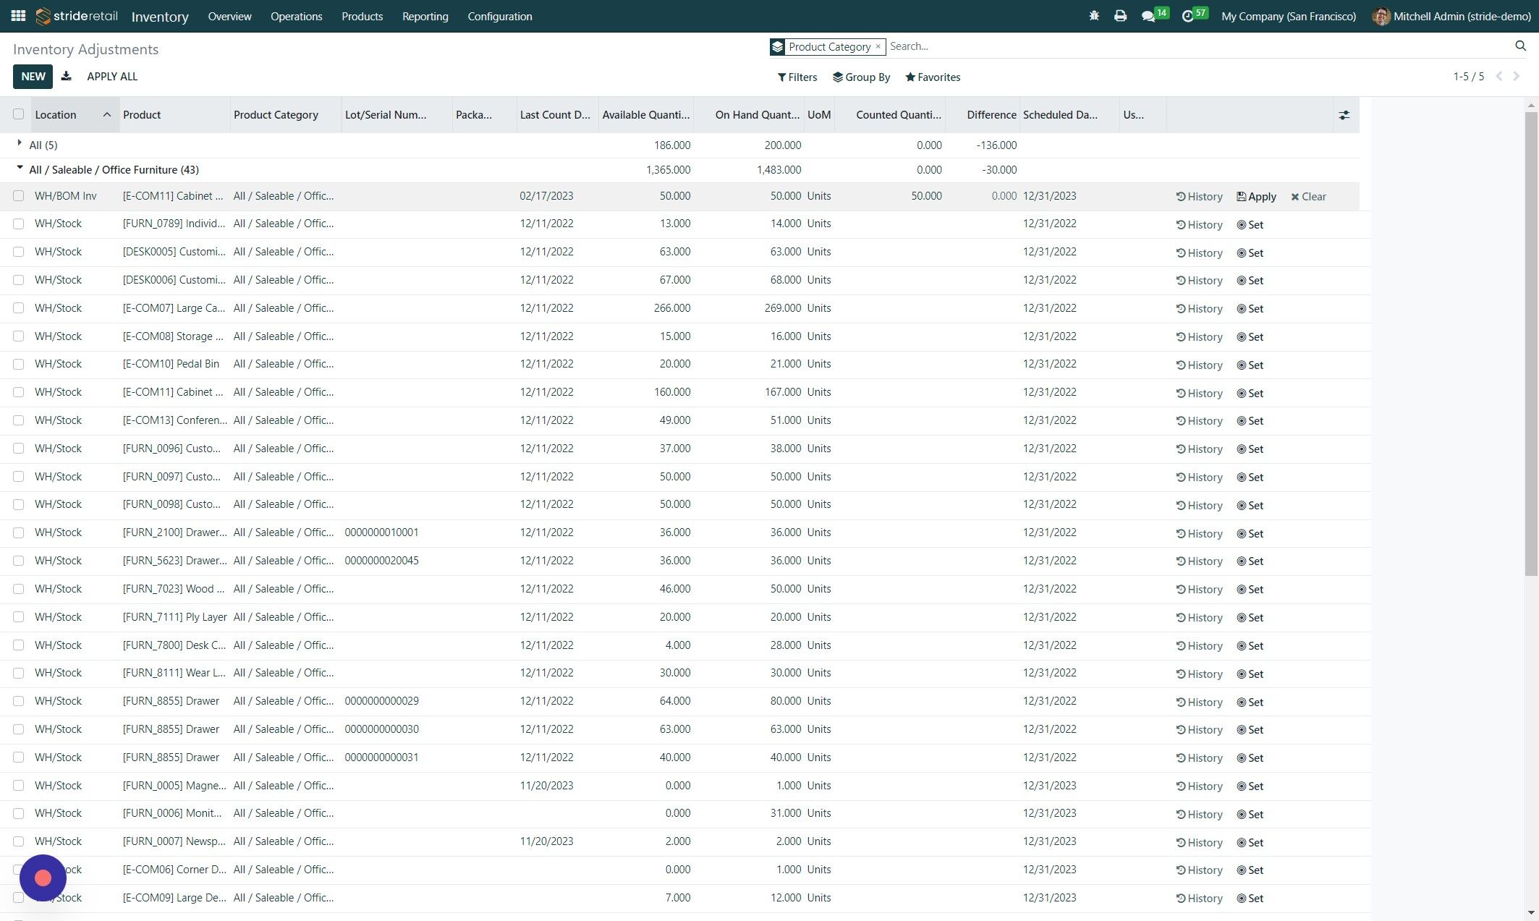Open the Configuration menu

[x=499, y=16]
